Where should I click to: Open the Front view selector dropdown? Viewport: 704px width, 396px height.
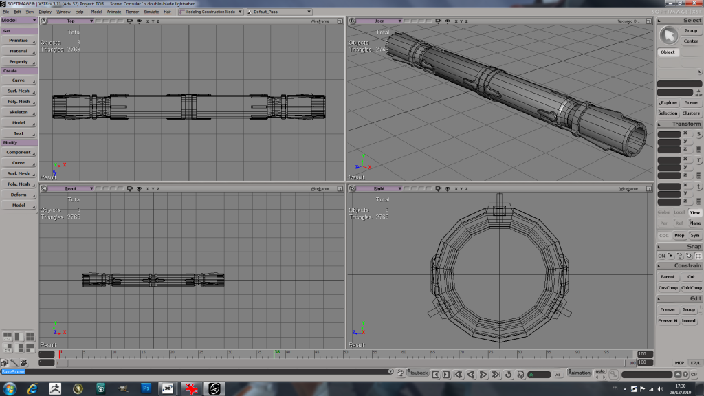(71, 188)
